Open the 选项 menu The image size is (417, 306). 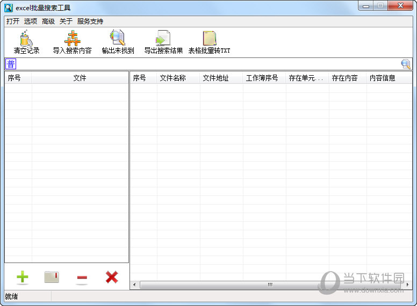31,21
